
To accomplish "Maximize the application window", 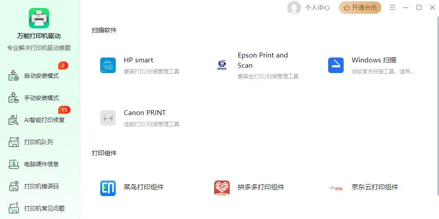I will click(419, 8).
